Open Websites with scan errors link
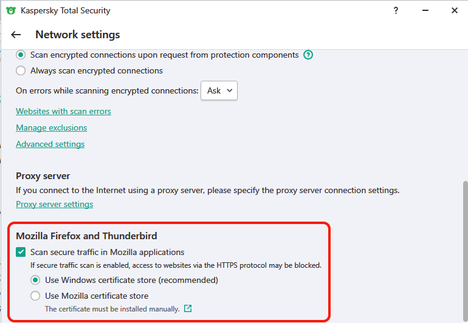The image size is (468, 323). [x=63, y=111]
